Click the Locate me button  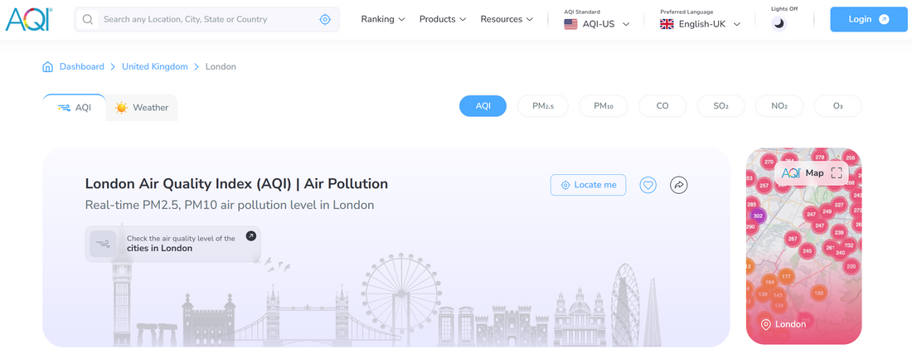click(588, 185)
